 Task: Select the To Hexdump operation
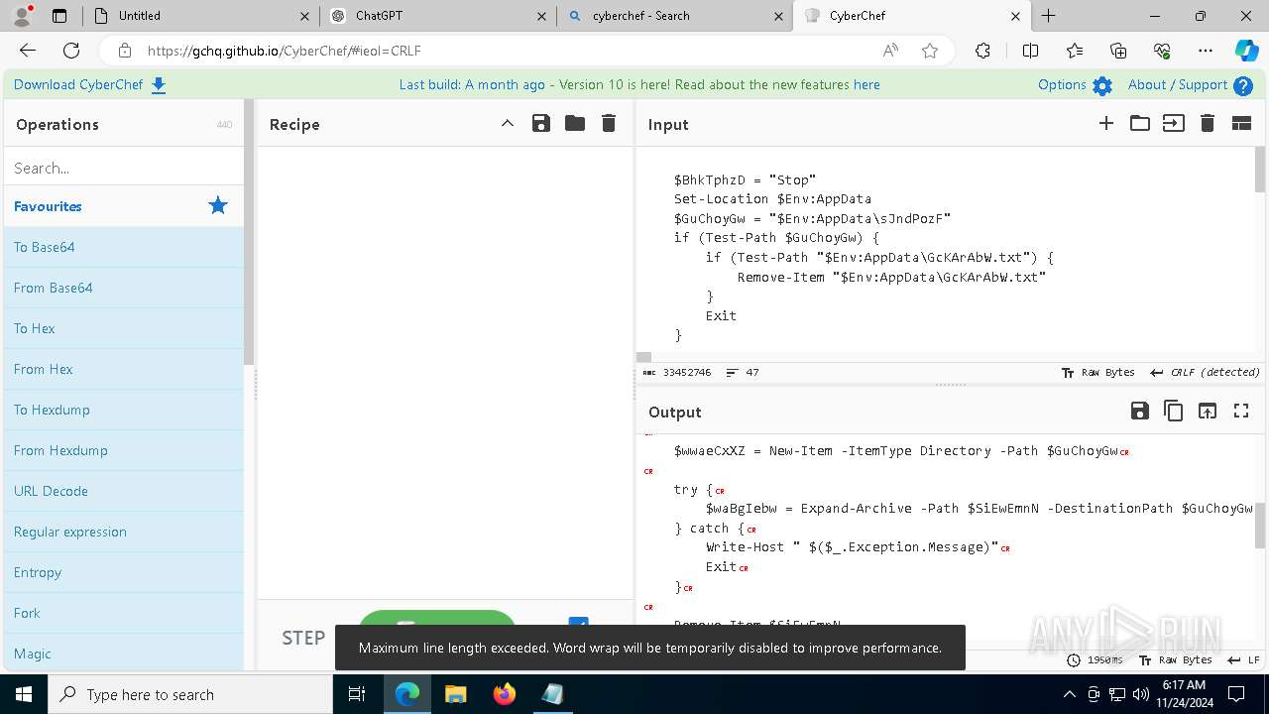coord(124,410)
